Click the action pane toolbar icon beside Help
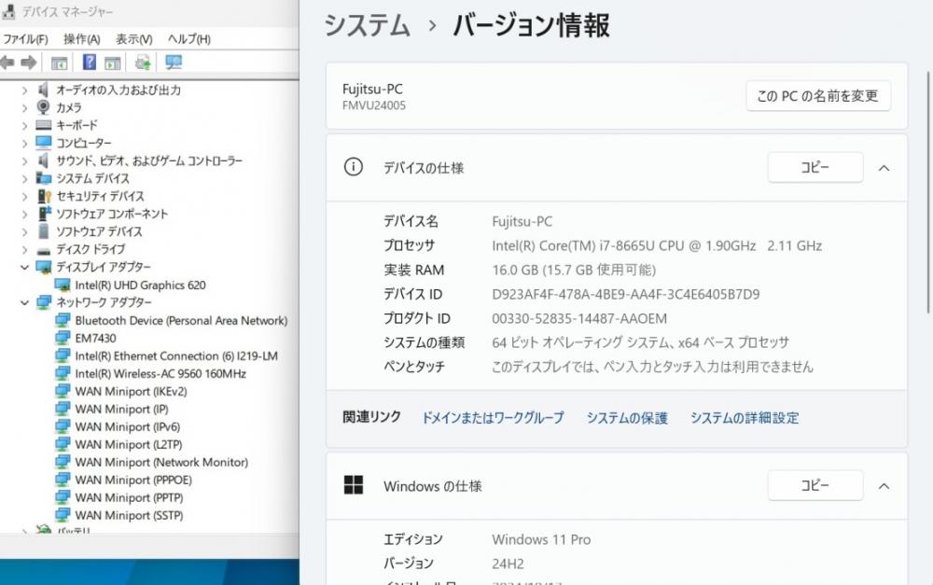The height and width of the screenshot is (585, 933). (113, 63)
